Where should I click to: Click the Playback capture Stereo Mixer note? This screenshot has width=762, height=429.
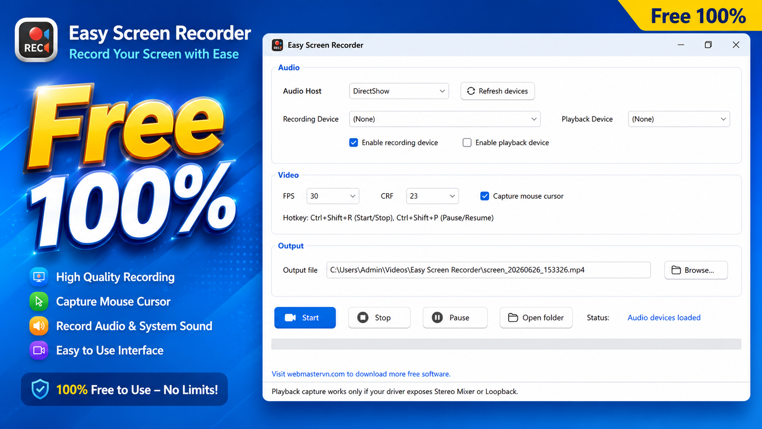[395, 392]
